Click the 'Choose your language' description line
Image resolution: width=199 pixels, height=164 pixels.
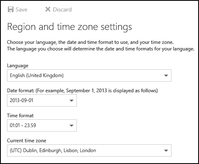click(90, 42)
